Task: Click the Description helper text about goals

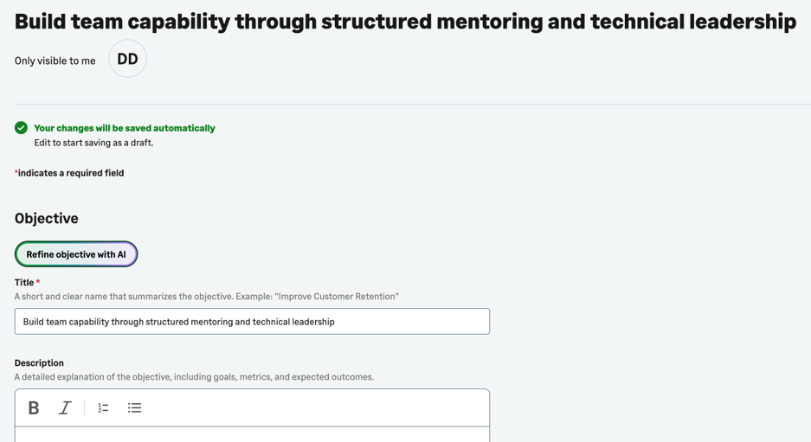Action: point(194,377)
